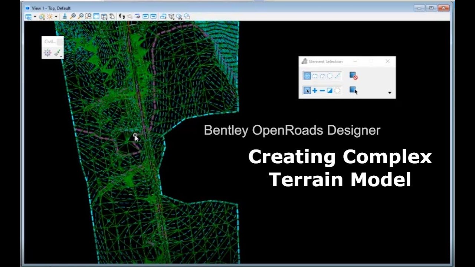Click the Fit View icon
This screenshot has width=475, height=267.
coord(96,16)
